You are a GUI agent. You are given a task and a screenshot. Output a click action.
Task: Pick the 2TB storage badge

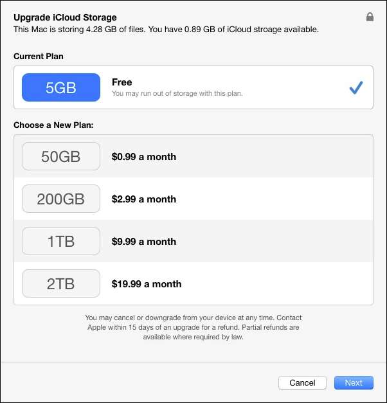[61, 283]
